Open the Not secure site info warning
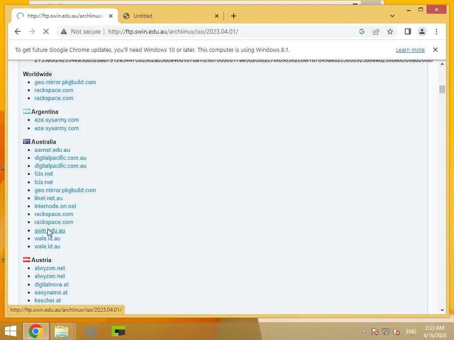 pyautogui.click(x=81, y=31)
